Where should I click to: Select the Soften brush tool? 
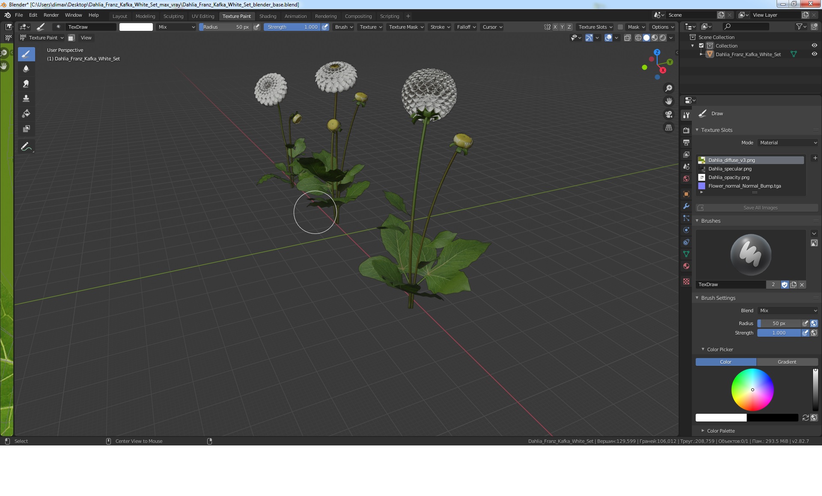pyautogui.click(x=26, y=69)
